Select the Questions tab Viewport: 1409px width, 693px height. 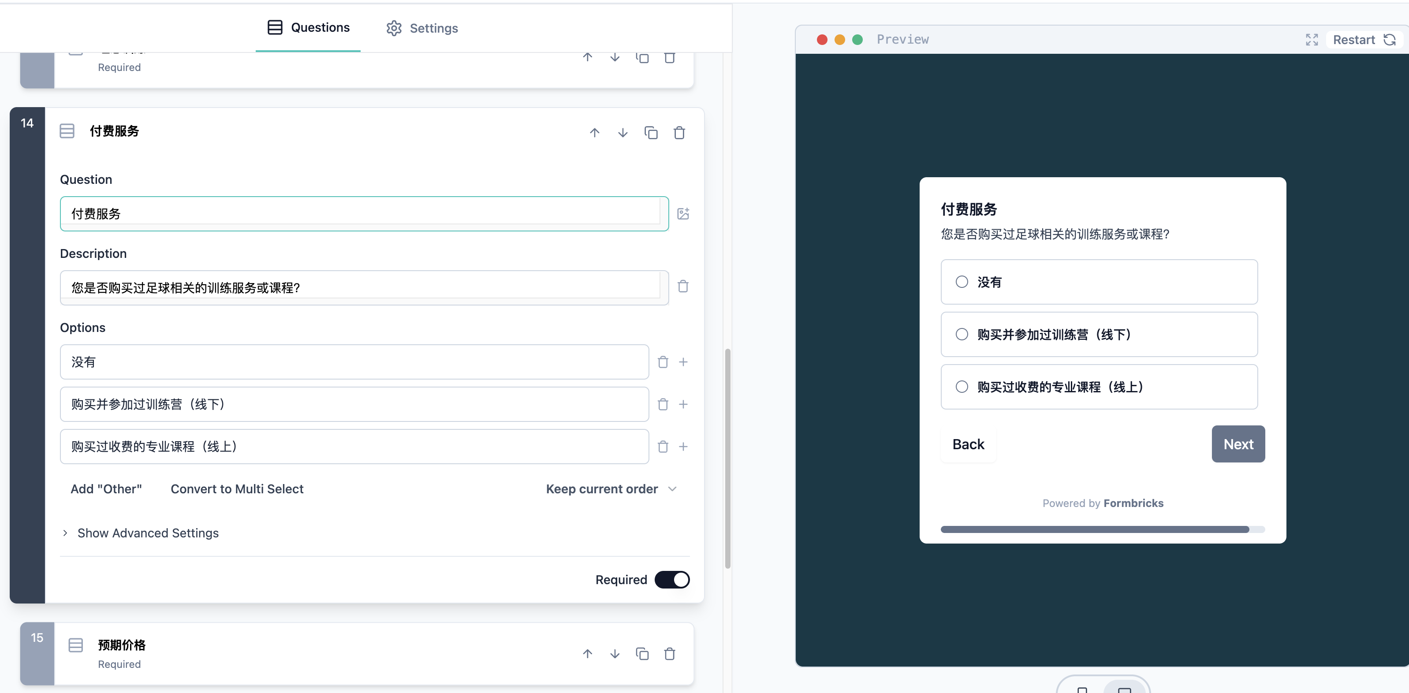(x=309, y=27)
